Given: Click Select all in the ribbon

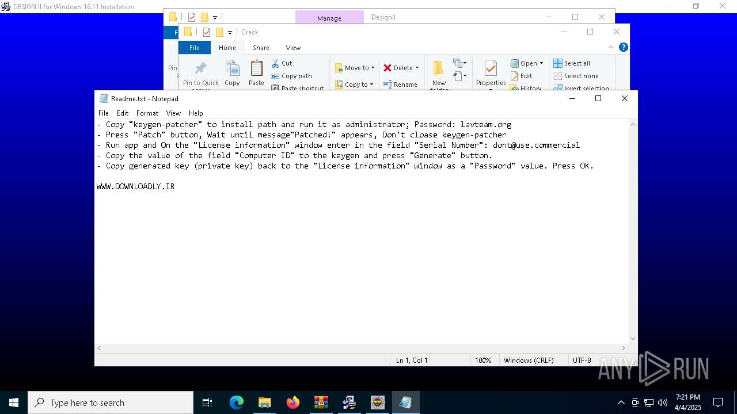Looking at the screenshot, I should (x=572, y=63).
